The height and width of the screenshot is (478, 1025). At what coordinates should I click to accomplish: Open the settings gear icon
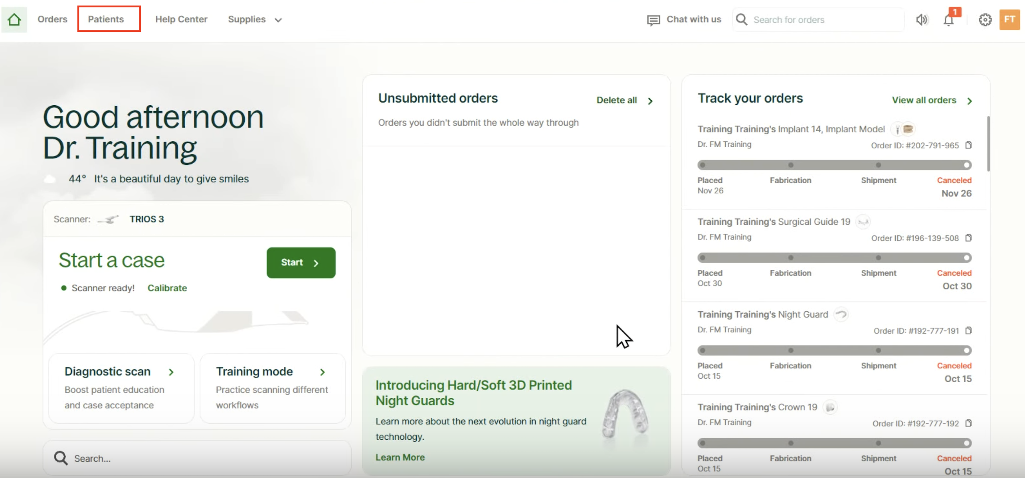point(985,20)
